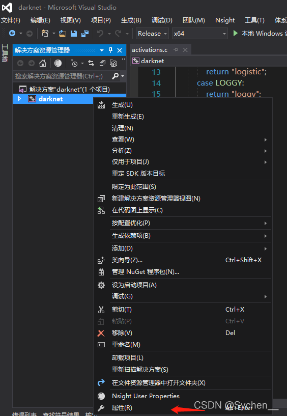287x416 pixels.
Task: Select 重新生成(E) from the context menu
Action: point(183,117)
